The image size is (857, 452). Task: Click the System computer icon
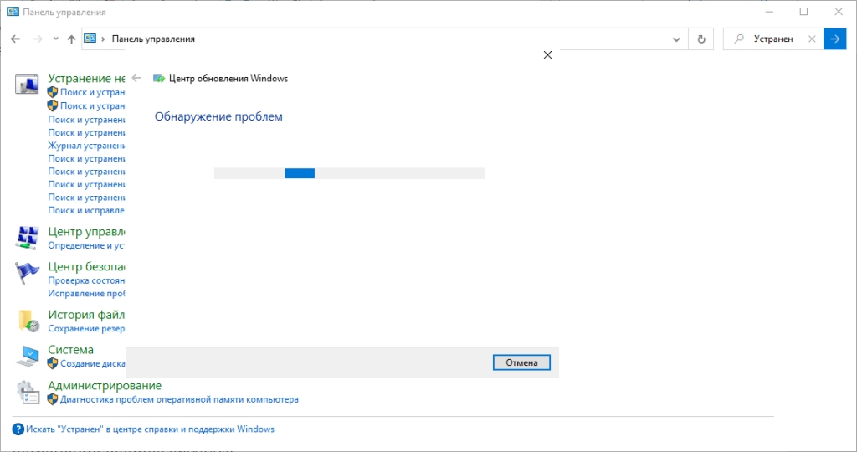28,356
